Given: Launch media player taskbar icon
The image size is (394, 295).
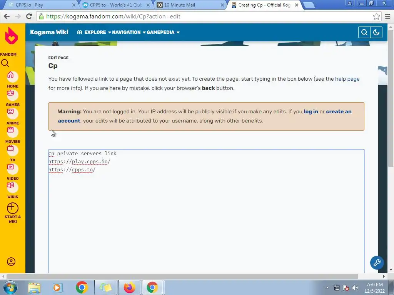Looking at the screenshot, I should tap(57, 288).
